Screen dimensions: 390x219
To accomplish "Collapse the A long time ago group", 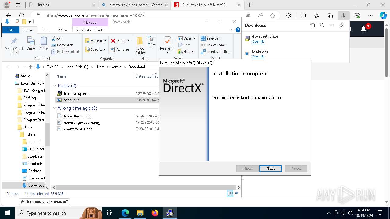I will 55,108.
